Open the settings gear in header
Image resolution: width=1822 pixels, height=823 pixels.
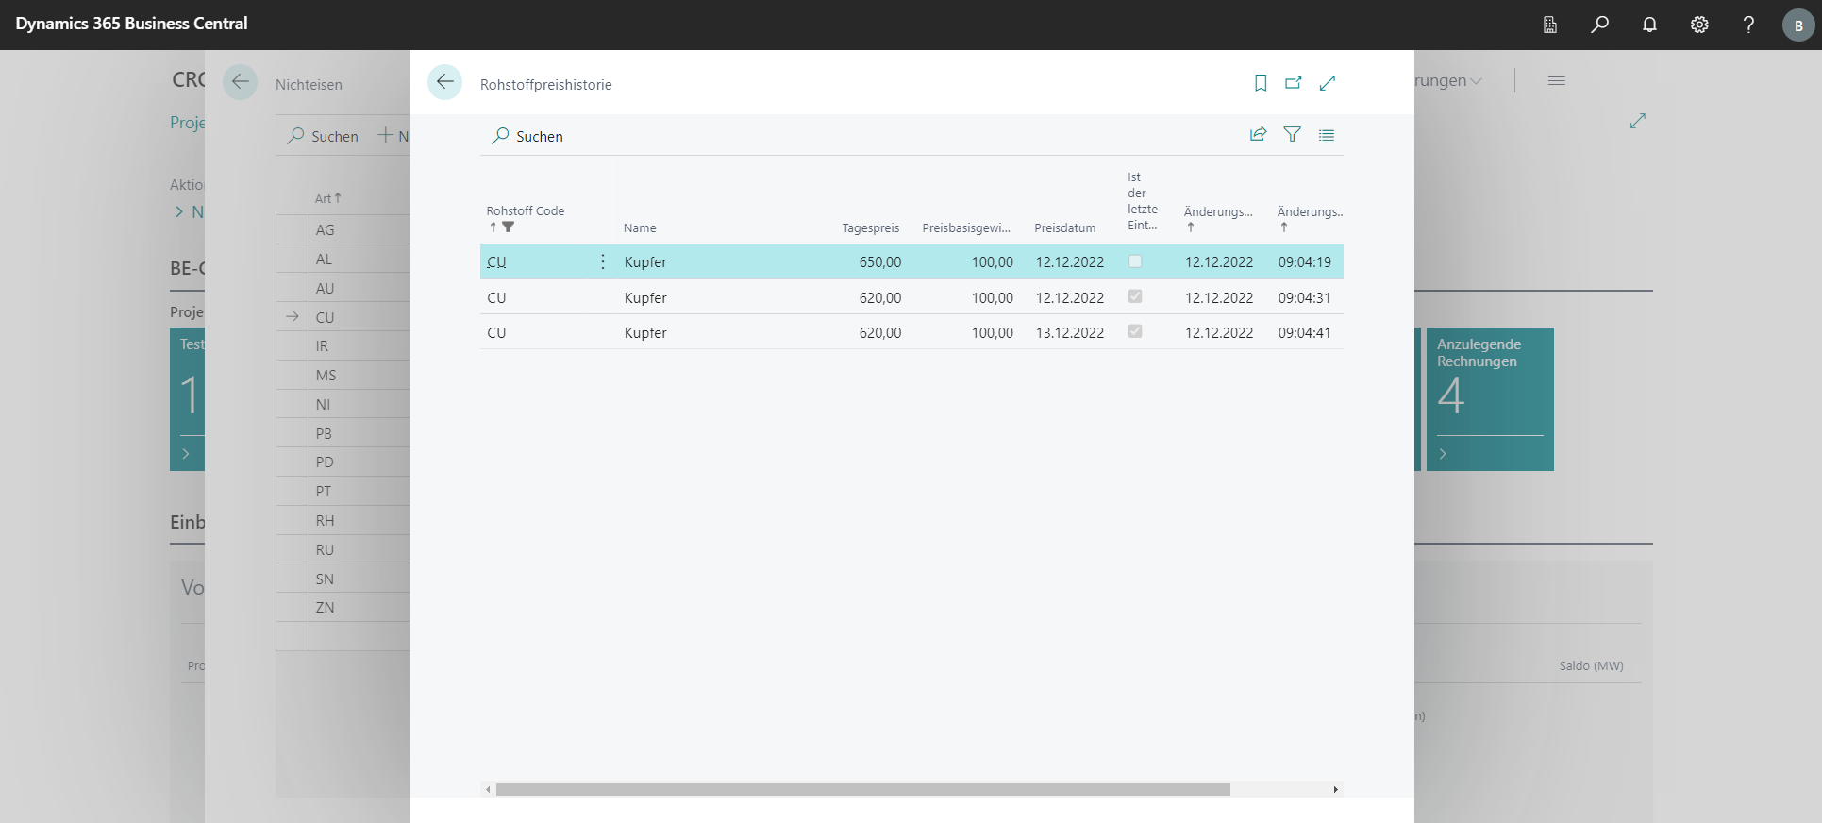(x=1698, y=25)
